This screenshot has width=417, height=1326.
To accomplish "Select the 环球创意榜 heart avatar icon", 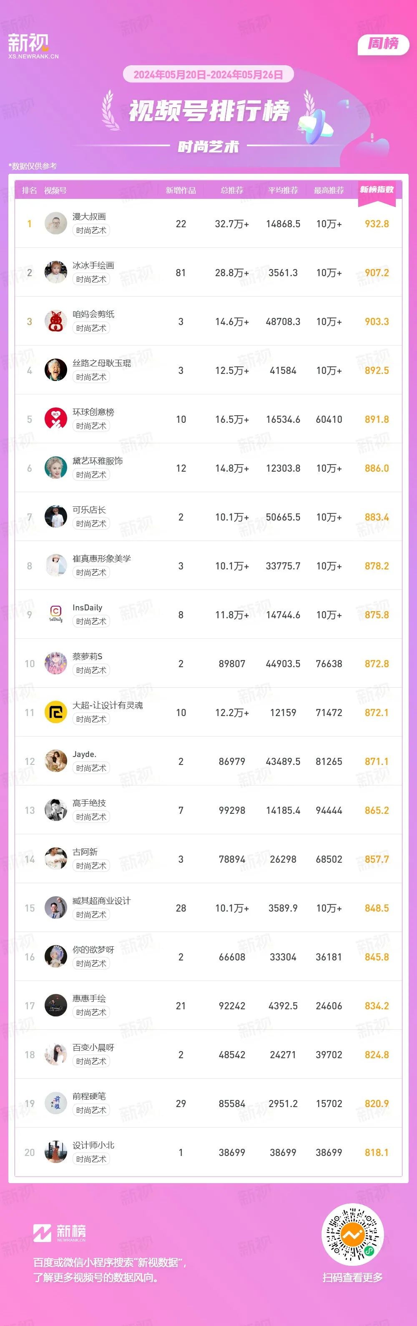I will pyautogui.click(x=55, y=419).
